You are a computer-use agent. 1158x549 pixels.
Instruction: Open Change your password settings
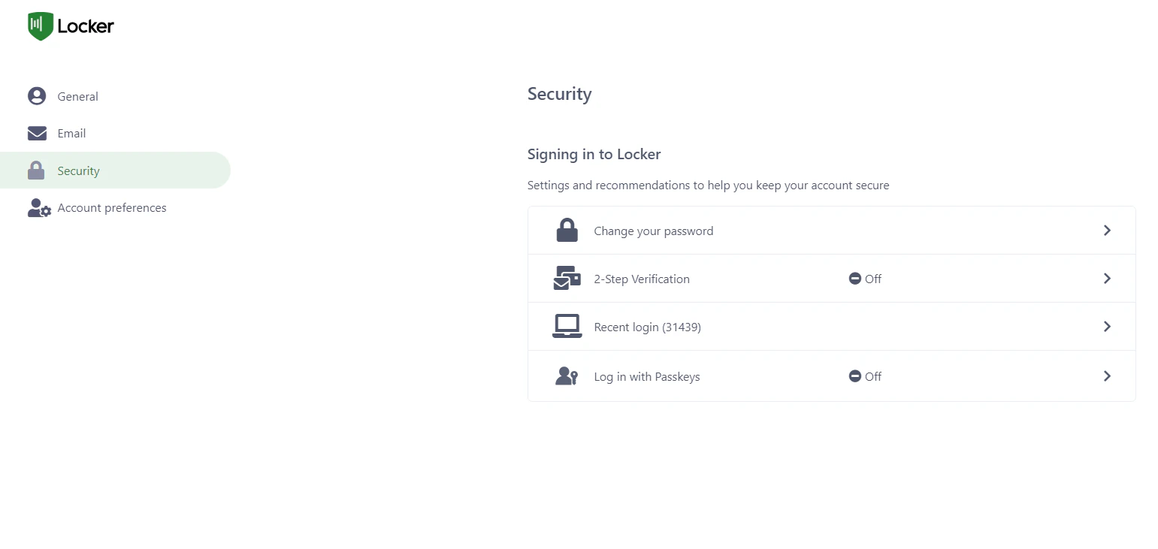point(653,231)
